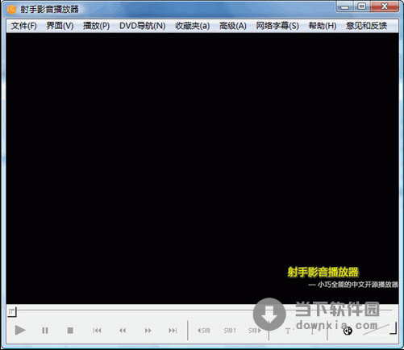Open the 网络字幕(S) menu
404x350 pixels.
pyautogui.click(x=277, y=26)
